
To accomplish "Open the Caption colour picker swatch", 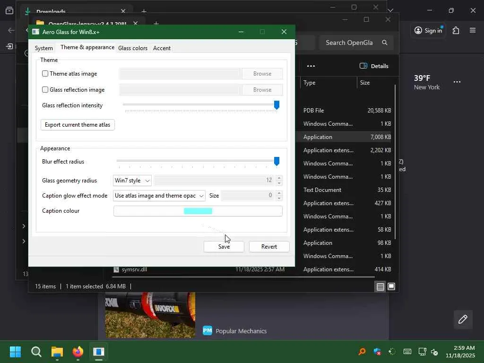I will tap(198, 211).
